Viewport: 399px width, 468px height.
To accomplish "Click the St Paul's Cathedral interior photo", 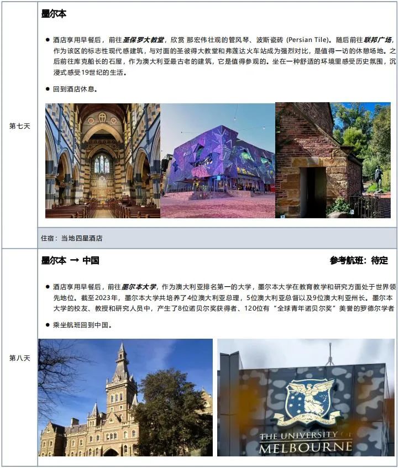I will tap(103, 160).
